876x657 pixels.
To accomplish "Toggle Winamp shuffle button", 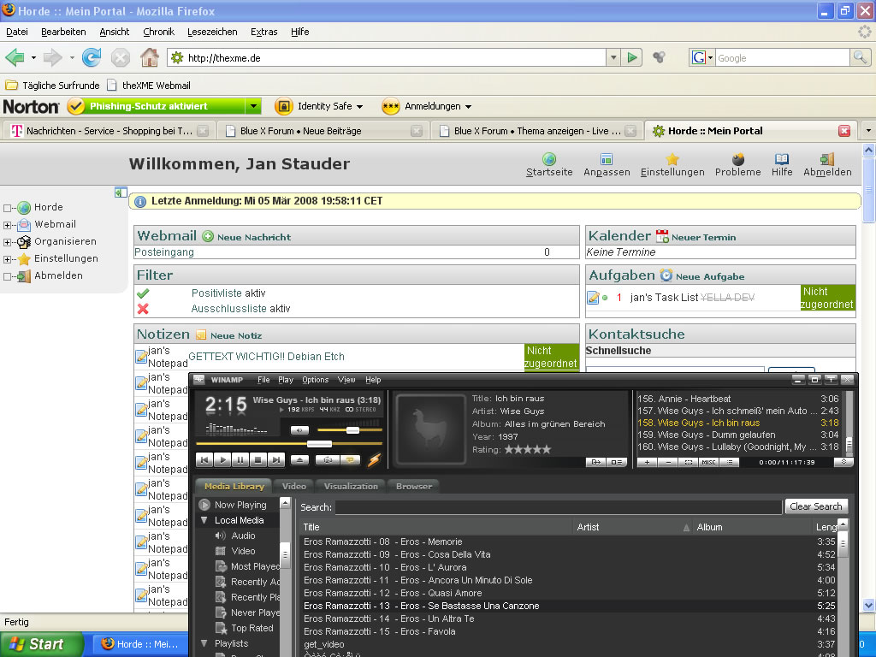I will [328, 460].
